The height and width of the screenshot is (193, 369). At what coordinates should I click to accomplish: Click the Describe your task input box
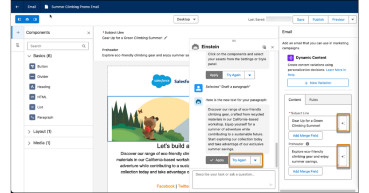pyautogui.click(x=234, y=180)
